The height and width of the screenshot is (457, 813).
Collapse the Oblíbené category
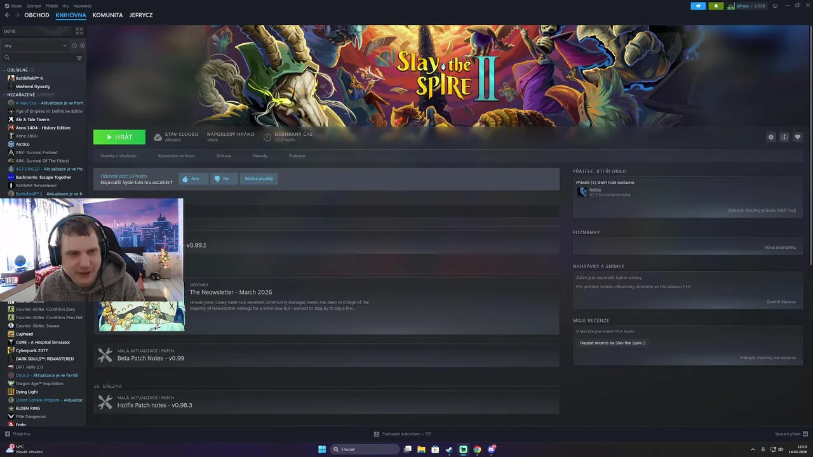pos(4,70)
